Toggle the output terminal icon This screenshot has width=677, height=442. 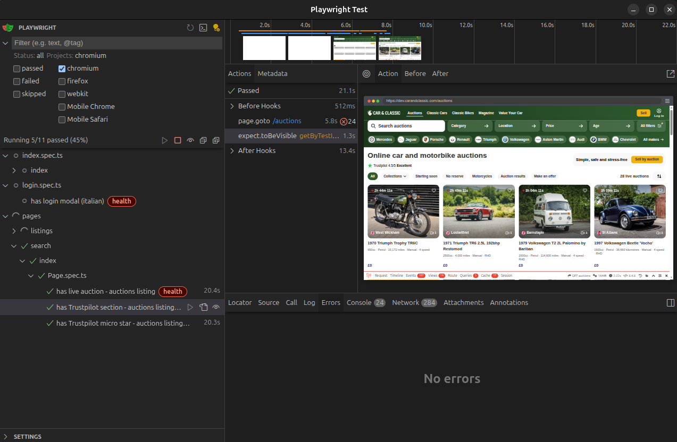pos(203,28)
